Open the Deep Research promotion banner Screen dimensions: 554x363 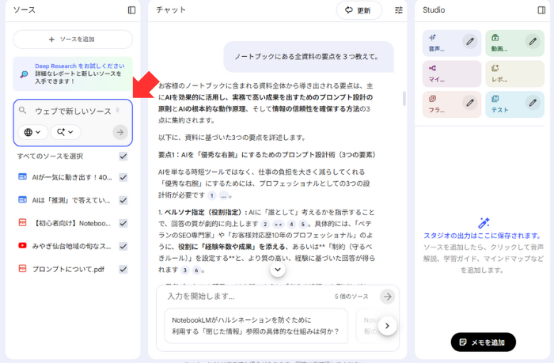point(73,74)
